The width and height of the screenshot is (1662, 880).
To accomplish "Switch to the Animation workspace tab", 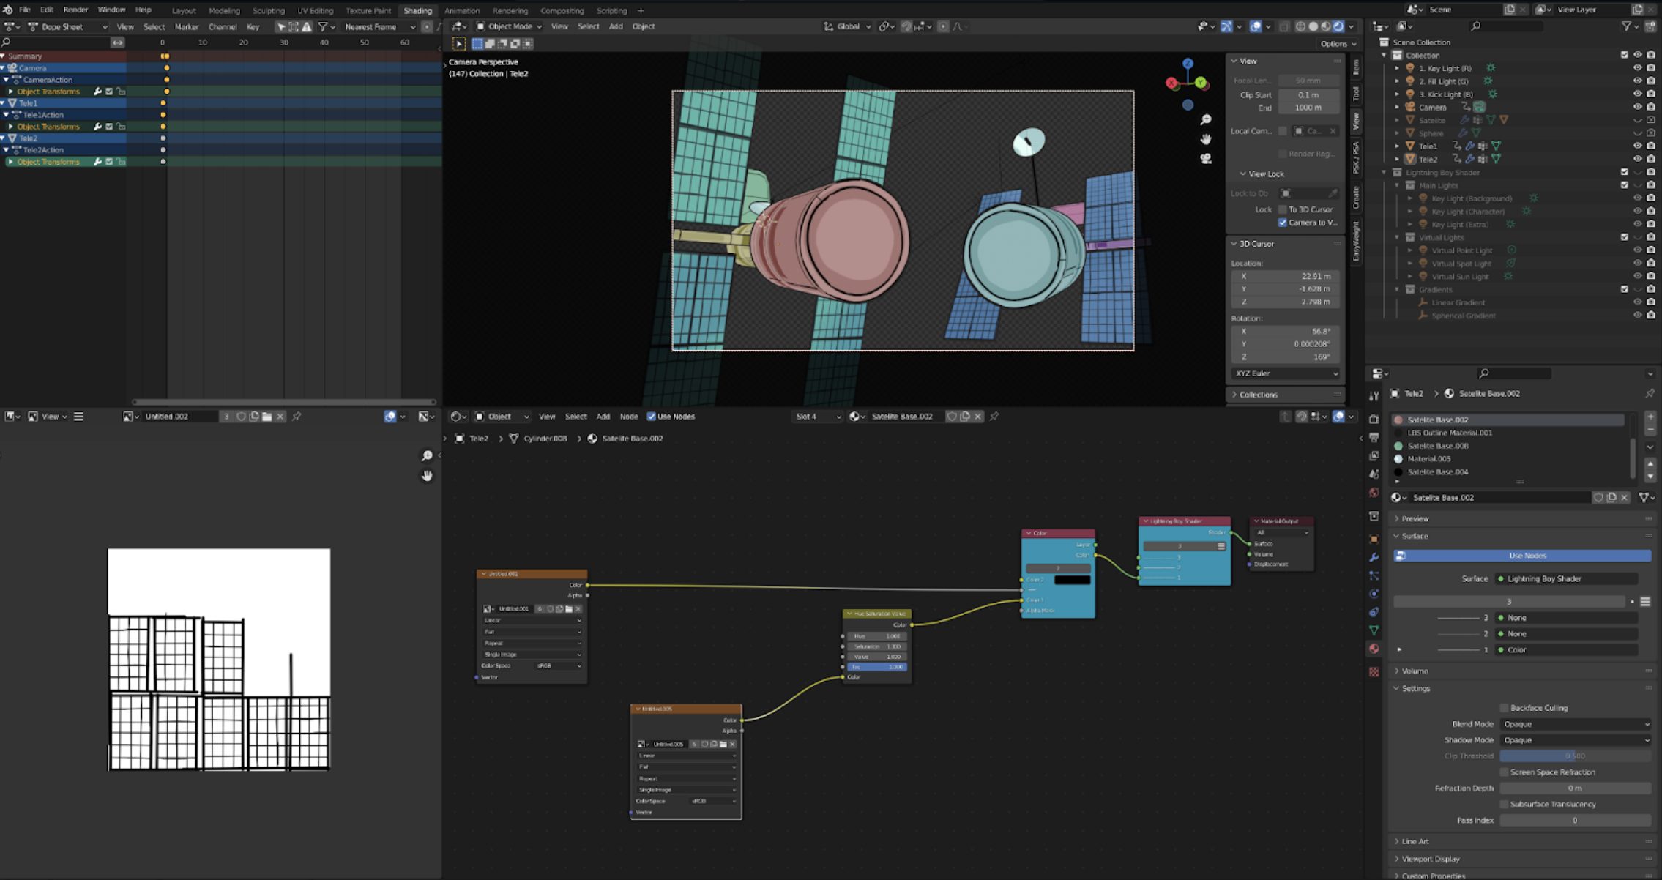I will point(462,10).
